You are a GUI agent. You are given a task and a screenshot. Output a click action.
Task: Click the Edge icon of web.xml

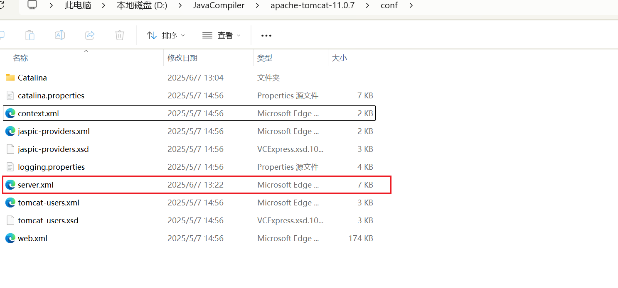[x=10, y=238]
